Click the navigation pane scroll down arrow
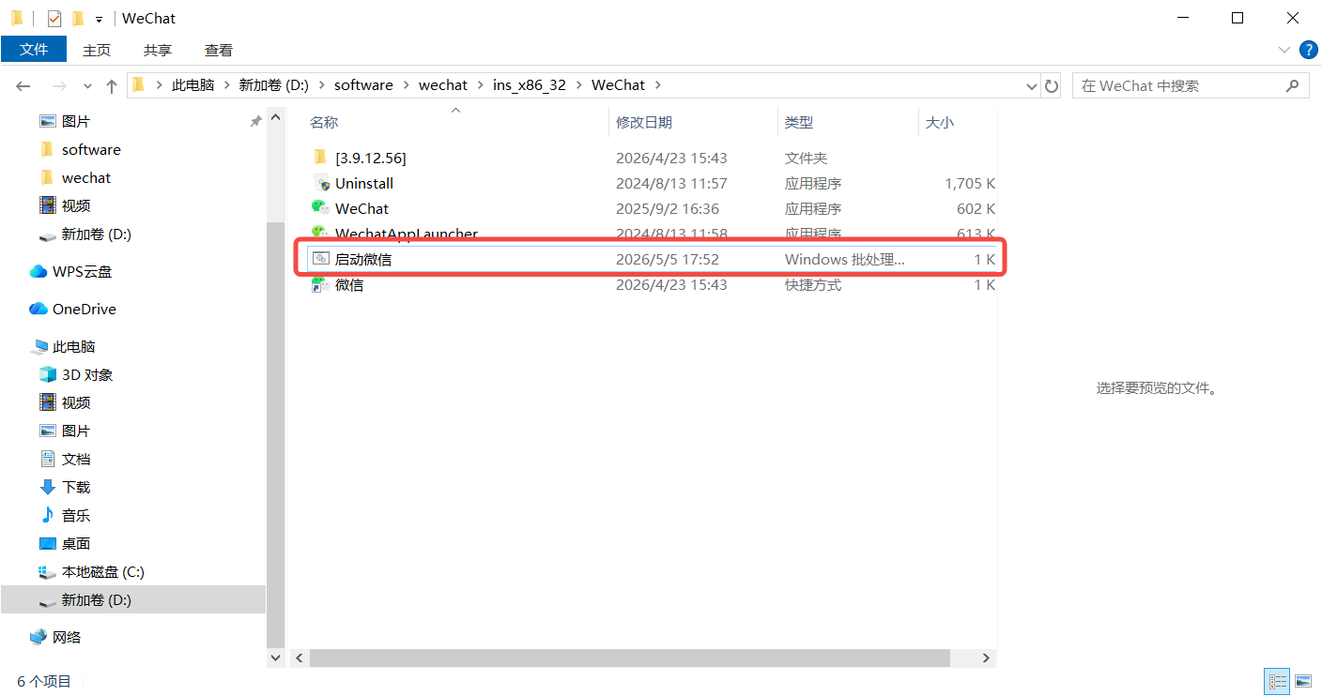Viewport: 1322px width, 696px height. [275, 658]
